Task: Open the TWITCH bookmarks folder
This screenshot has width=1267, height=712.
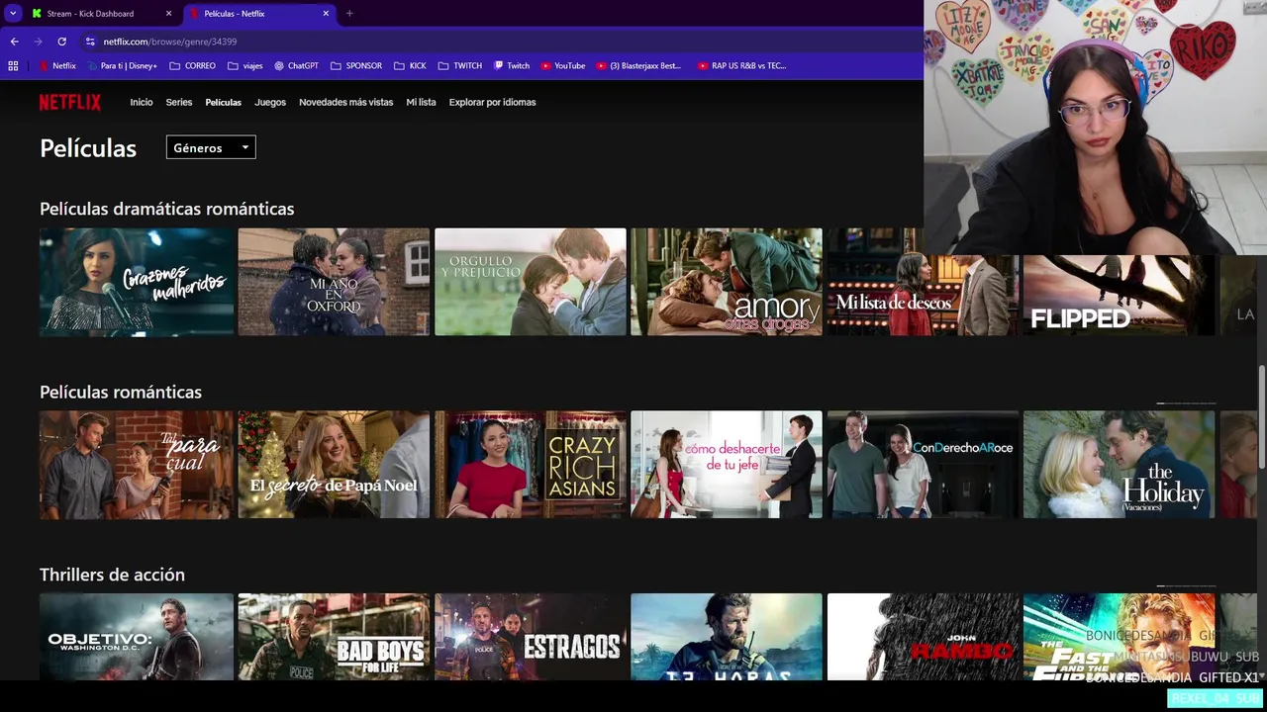Action: pyautogui.click(x=459, y=66)
